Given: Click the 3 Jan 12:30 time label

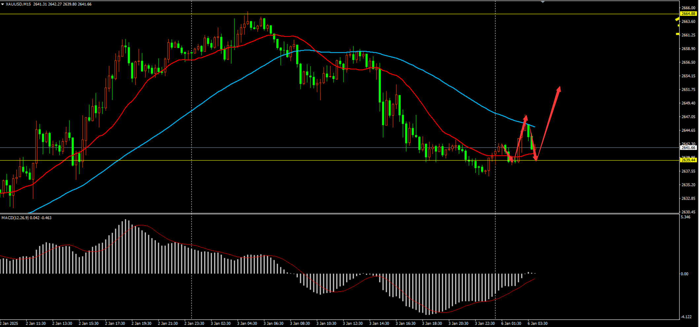Looking at the screenshot, I should pyautogui.click(x=353, y=323).
